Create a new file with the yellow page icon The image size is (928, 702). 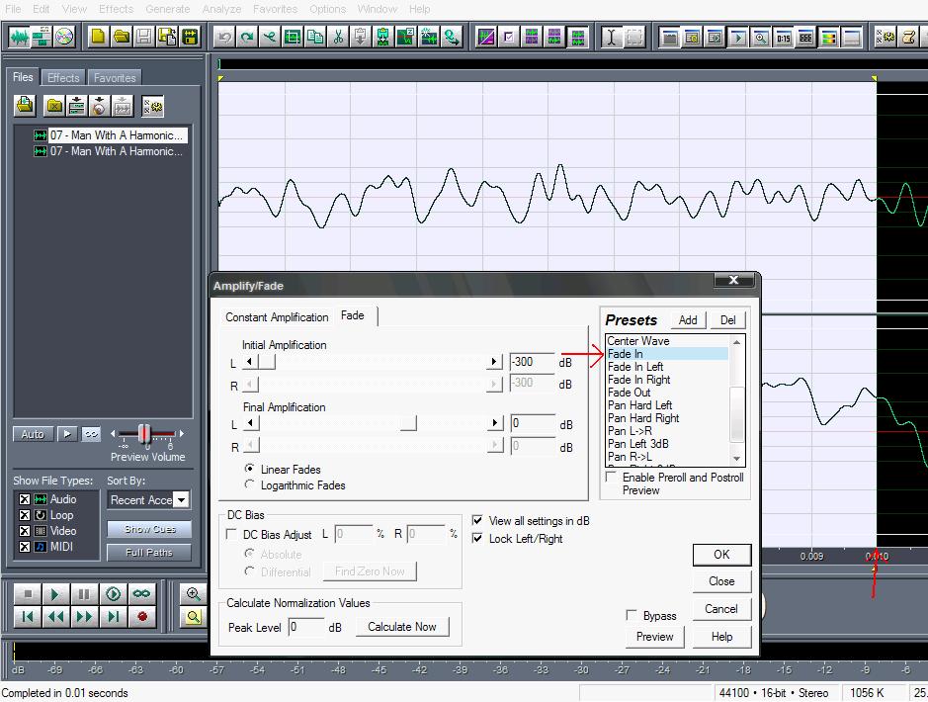point(98,38)
